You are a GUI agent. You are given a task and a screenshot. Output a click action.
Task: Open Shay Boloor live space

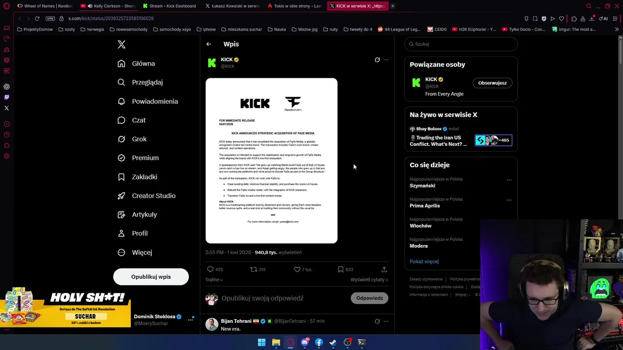[x=461, y=136]
